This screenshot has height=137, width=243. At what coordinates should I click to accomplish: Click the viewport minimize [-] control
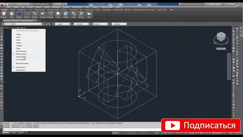point(5,28)
